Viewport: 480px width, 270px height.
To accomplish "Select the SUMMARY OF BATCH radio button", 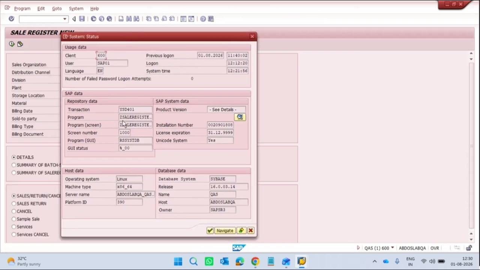I will [x=14, y=165].
